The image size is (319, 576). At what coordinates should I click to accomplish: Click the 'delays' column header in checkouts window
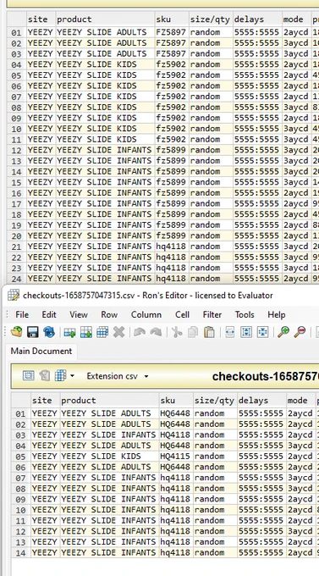pyautogui.click(x=261, y=400)
